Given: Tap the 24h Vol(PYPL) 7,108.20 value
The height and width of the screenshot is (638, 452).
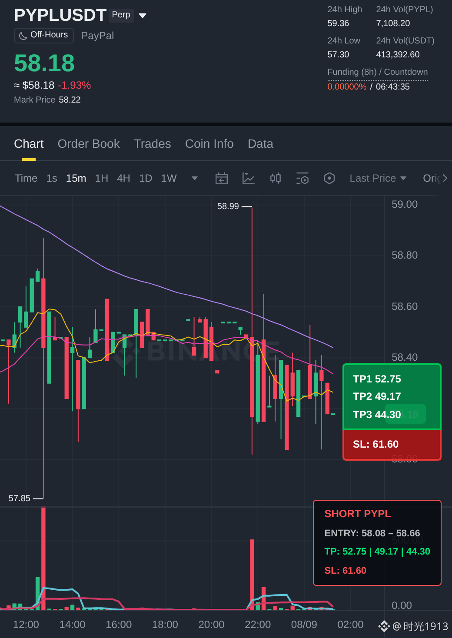Looking at the screenshot, I should tap(393, 23).
